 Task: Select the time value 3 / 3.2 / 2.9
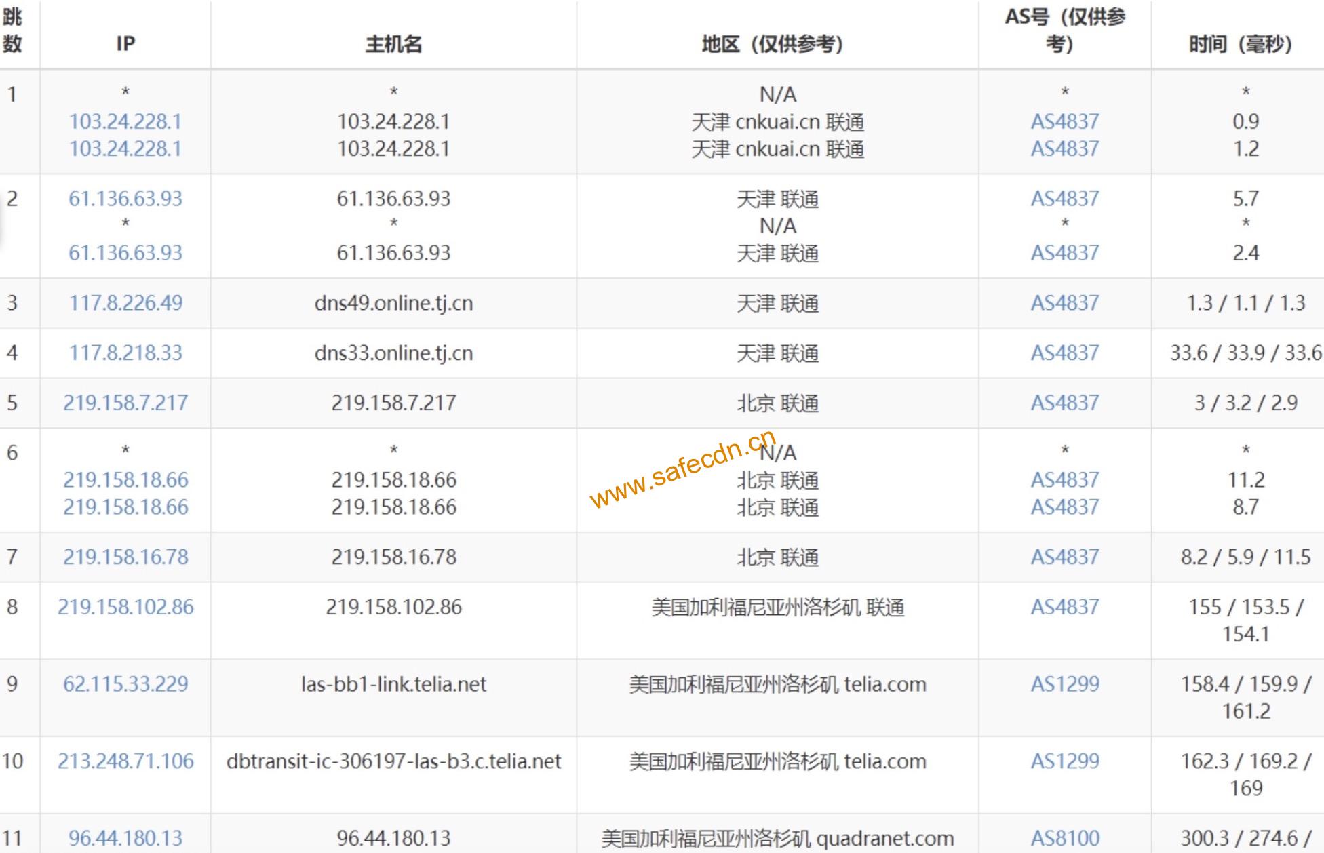pos(1245,403)
